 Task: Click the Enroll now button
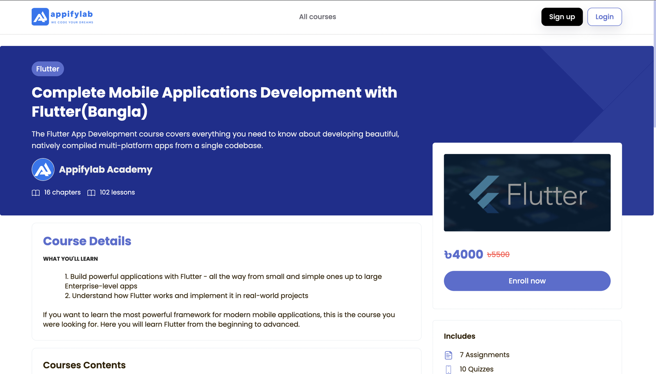click(x=527, y=281)
